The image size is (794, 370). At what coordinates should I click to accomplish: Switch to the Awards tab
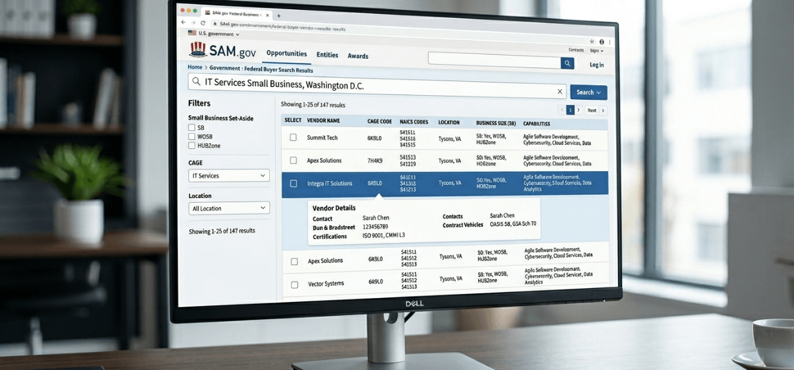coord(358,56)
